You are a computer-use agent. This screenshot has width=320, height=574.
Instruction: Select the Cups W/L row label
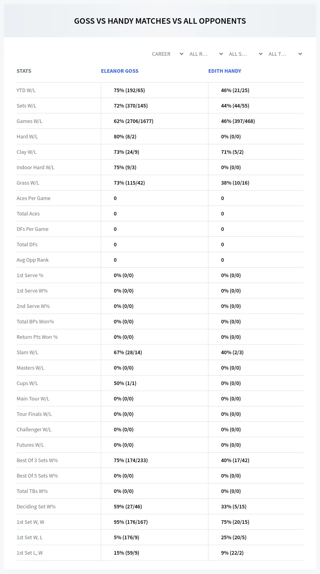point(27,383)
